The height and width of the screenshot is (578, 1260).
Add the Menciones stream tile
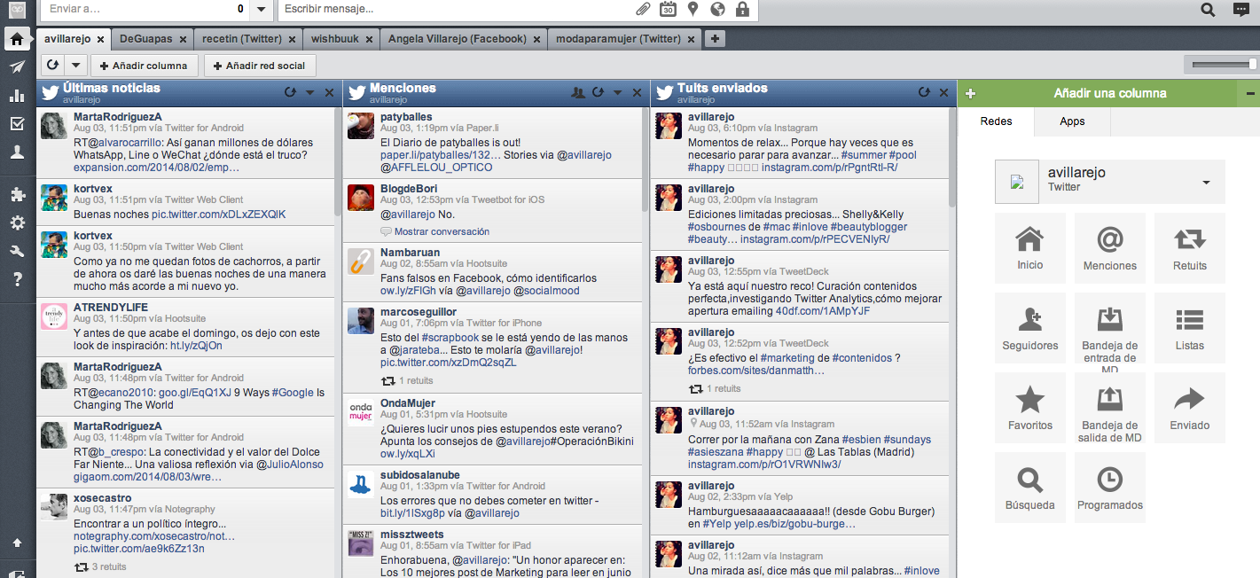click(1109, 249)
